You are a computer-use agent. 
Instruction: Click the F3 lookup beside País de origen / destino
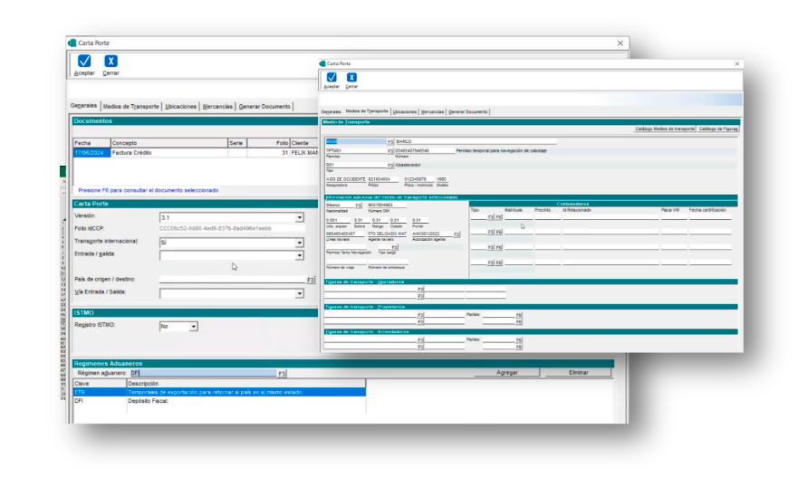point(311,280)
